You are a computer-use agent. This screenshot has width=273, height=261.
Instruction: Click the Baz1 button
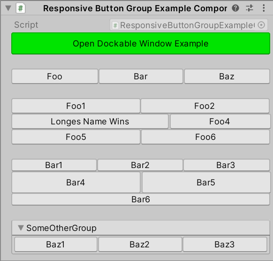pos(56,244)
